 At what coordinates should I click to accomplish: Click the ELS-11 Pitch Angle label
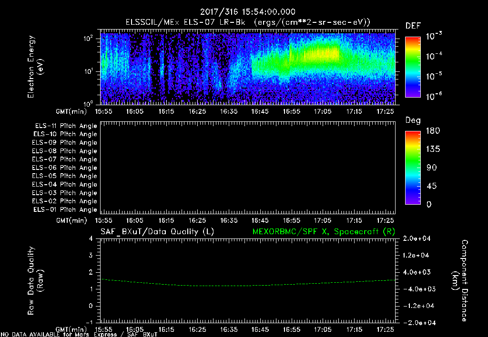pos(66,126)
